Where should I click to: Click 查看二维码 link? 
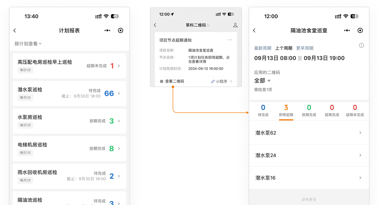click(172, 81)
